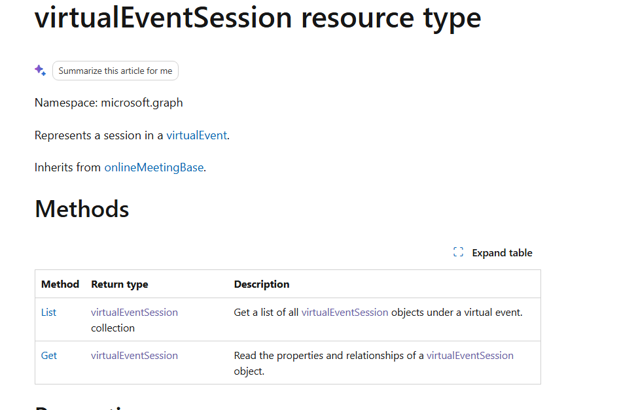Click the virtualEventSession resource type title

(x=258, y=18)
